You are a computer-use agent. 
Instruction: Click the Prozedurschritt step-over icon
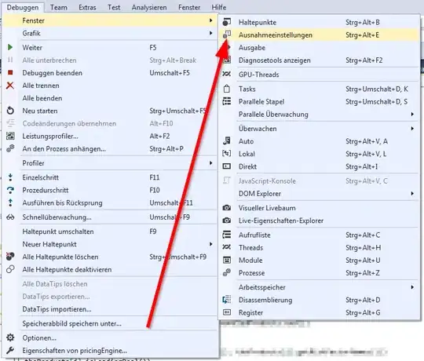point(10,190)
